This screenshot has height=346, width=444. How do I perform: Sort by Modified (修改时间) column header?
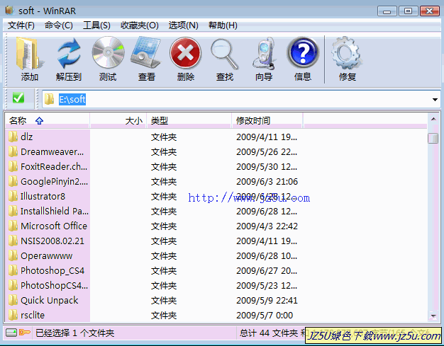point(267,120)
